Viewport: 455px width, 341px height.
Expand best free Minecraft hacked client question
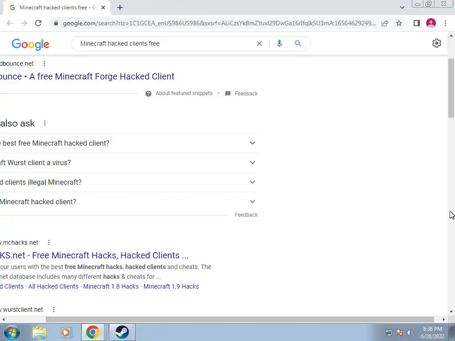pos(128,143)
